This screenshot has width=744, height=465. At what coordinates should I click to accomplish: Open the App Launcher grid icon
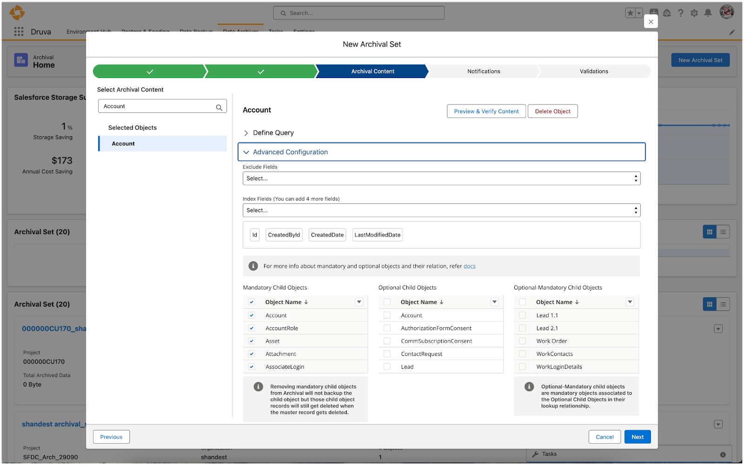[19, 32]
